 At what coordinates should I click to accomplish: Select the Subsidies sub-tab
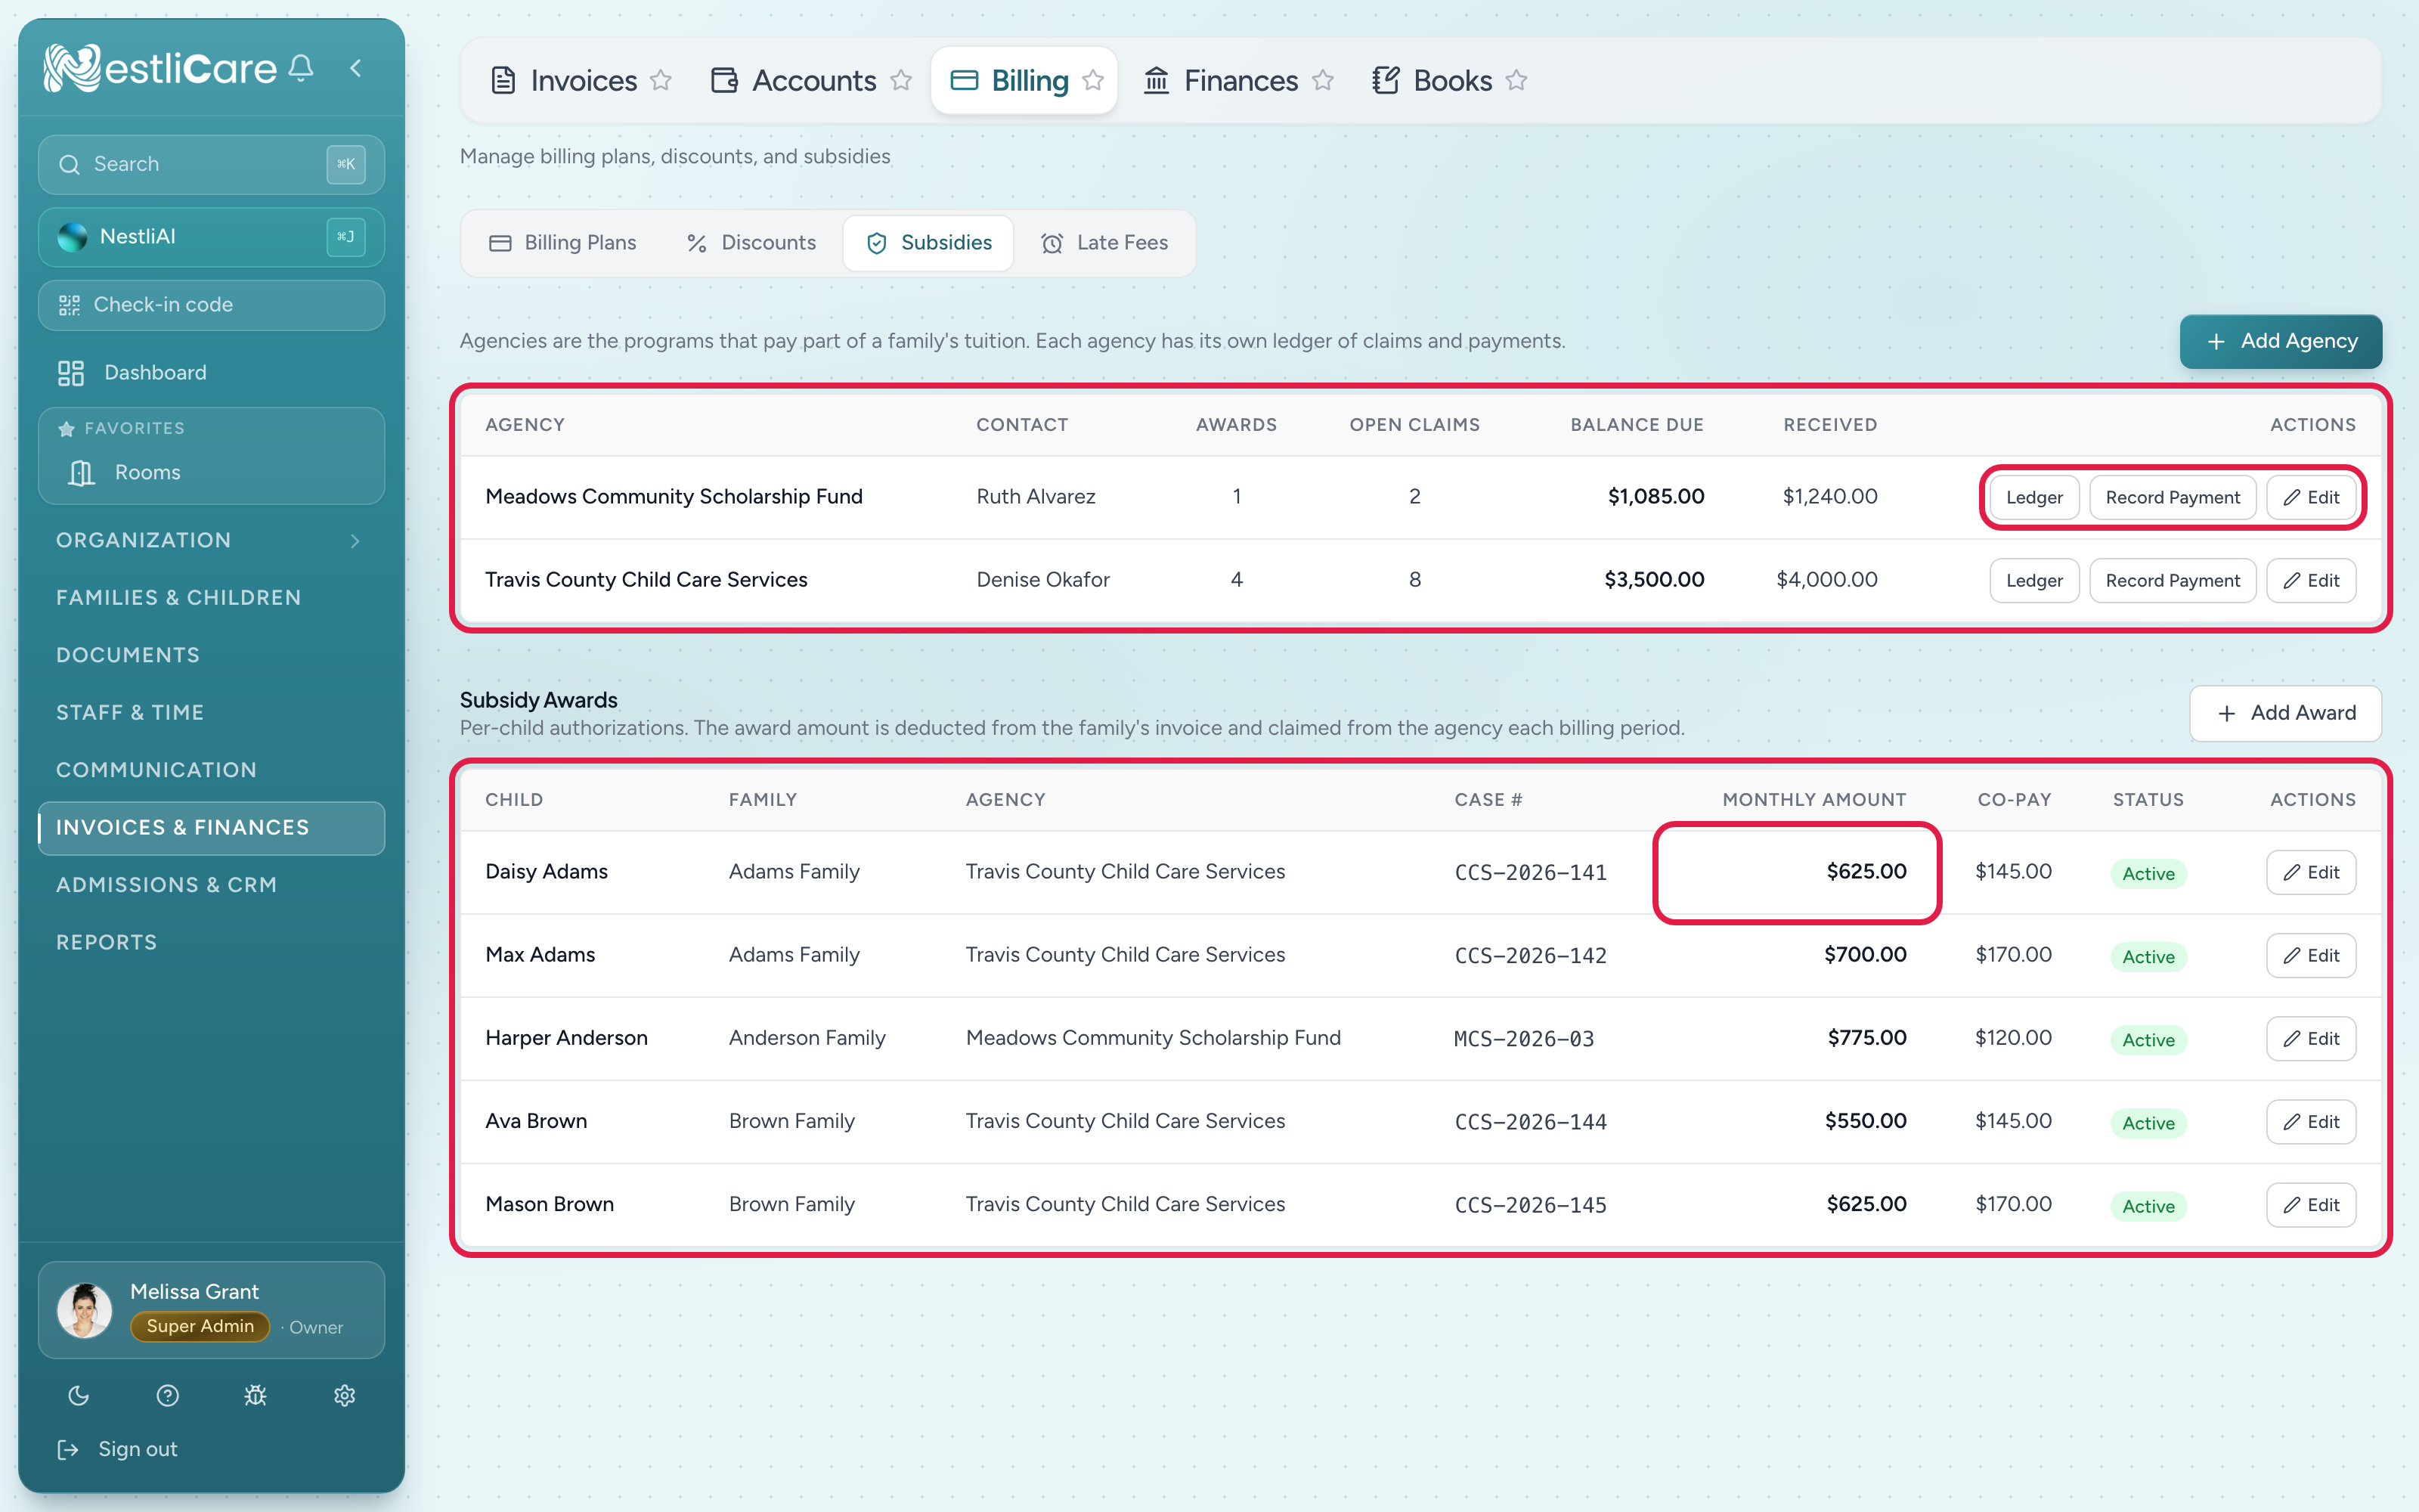click(928, 243)
